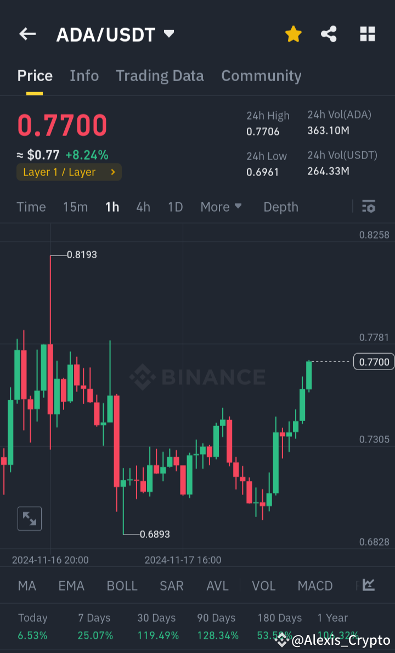This screenshot has height=653, width=395.
Task: Open the chart settings icon beside Depth
Action: click(368, 207)
